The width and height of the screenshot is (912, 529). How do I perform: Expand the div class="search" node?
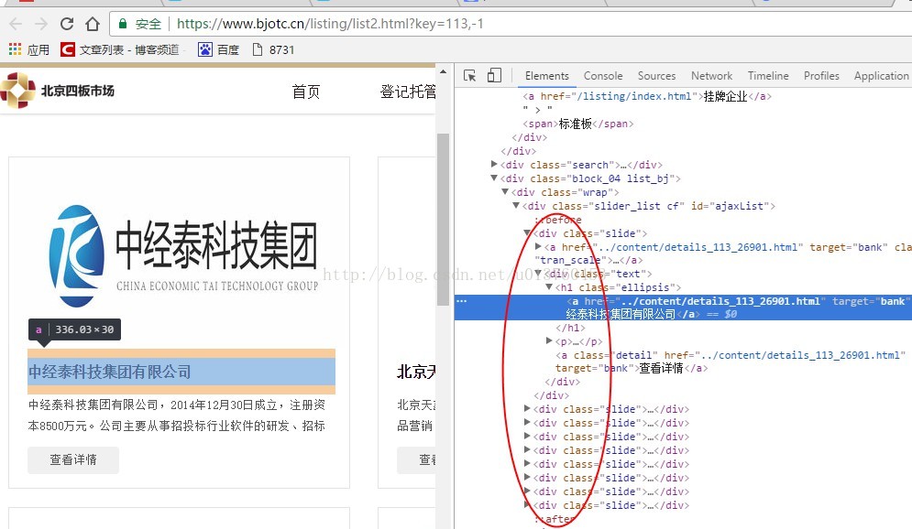coord(494,165)
